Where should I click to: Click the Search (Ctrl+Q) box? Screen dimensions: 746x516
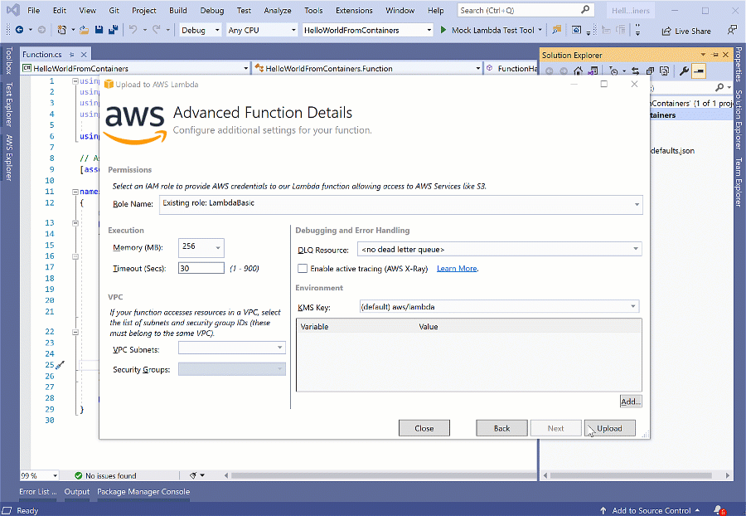(526, 10)
